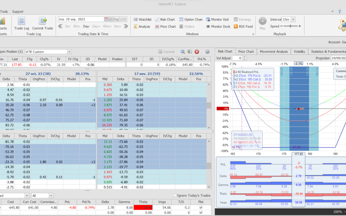The image size is (346, 216).
Task: Show the Monitor Grid window
Action: tap(217, 20)
